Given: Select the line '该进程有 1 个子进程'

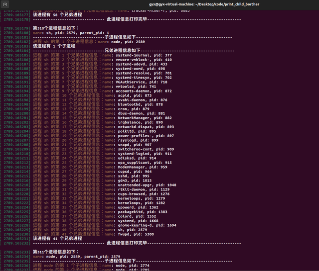Looking at the screenshot, I should (x=54, y=46).
